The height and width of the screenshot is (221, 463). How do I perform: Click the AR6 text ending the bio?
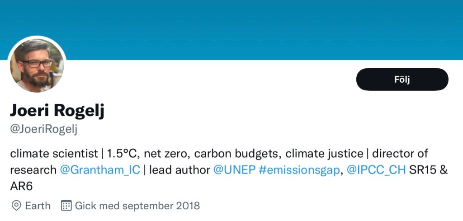[x=22, y=186]
